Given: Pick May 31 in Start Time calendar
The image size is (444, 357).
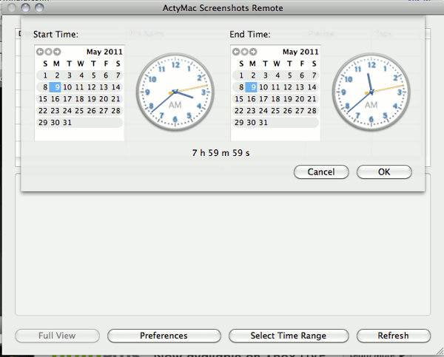Looking at the screenshot, I should pos(67,123).
